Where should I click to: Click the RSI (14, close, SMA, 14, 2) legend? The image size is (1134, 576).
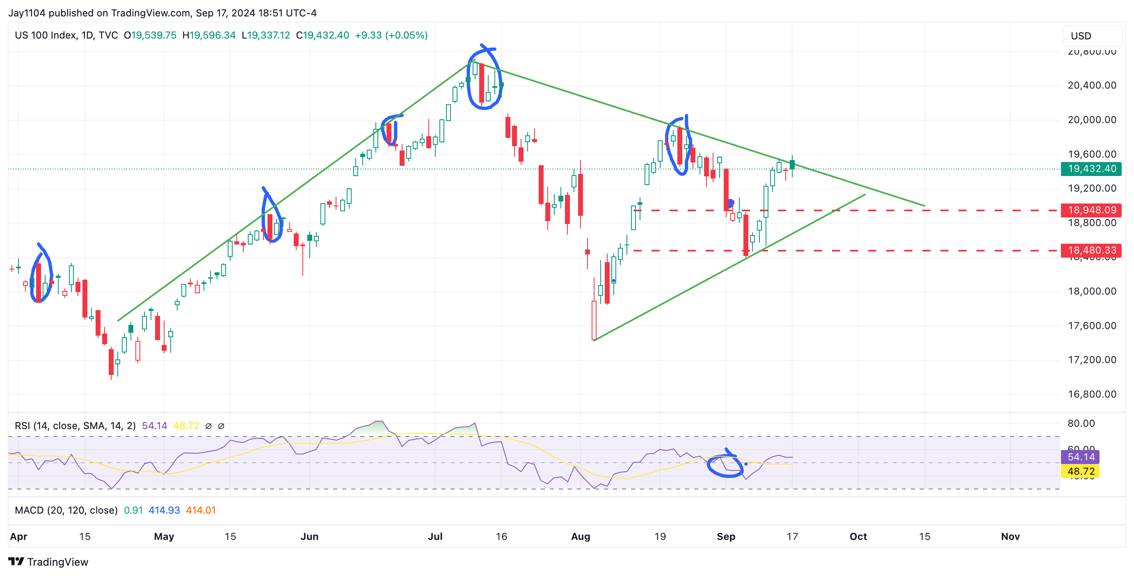(75, 425)
